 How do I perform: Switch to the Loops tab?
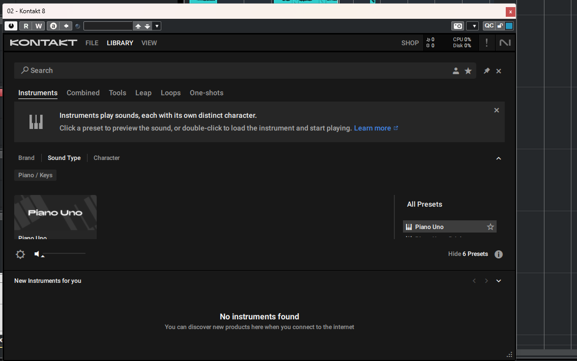[x=171, y=93]
